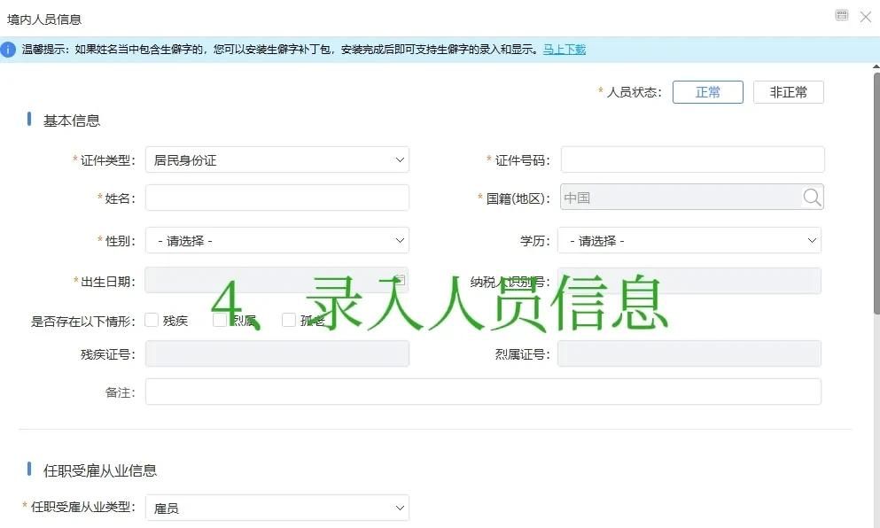Click the 马上下载 download link
Viewport: 880px width, 528px height.
tap(565, 50)
